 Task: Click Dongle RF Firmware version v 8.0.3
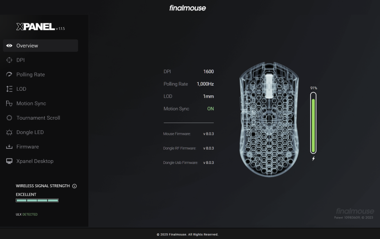pos(209,148)
